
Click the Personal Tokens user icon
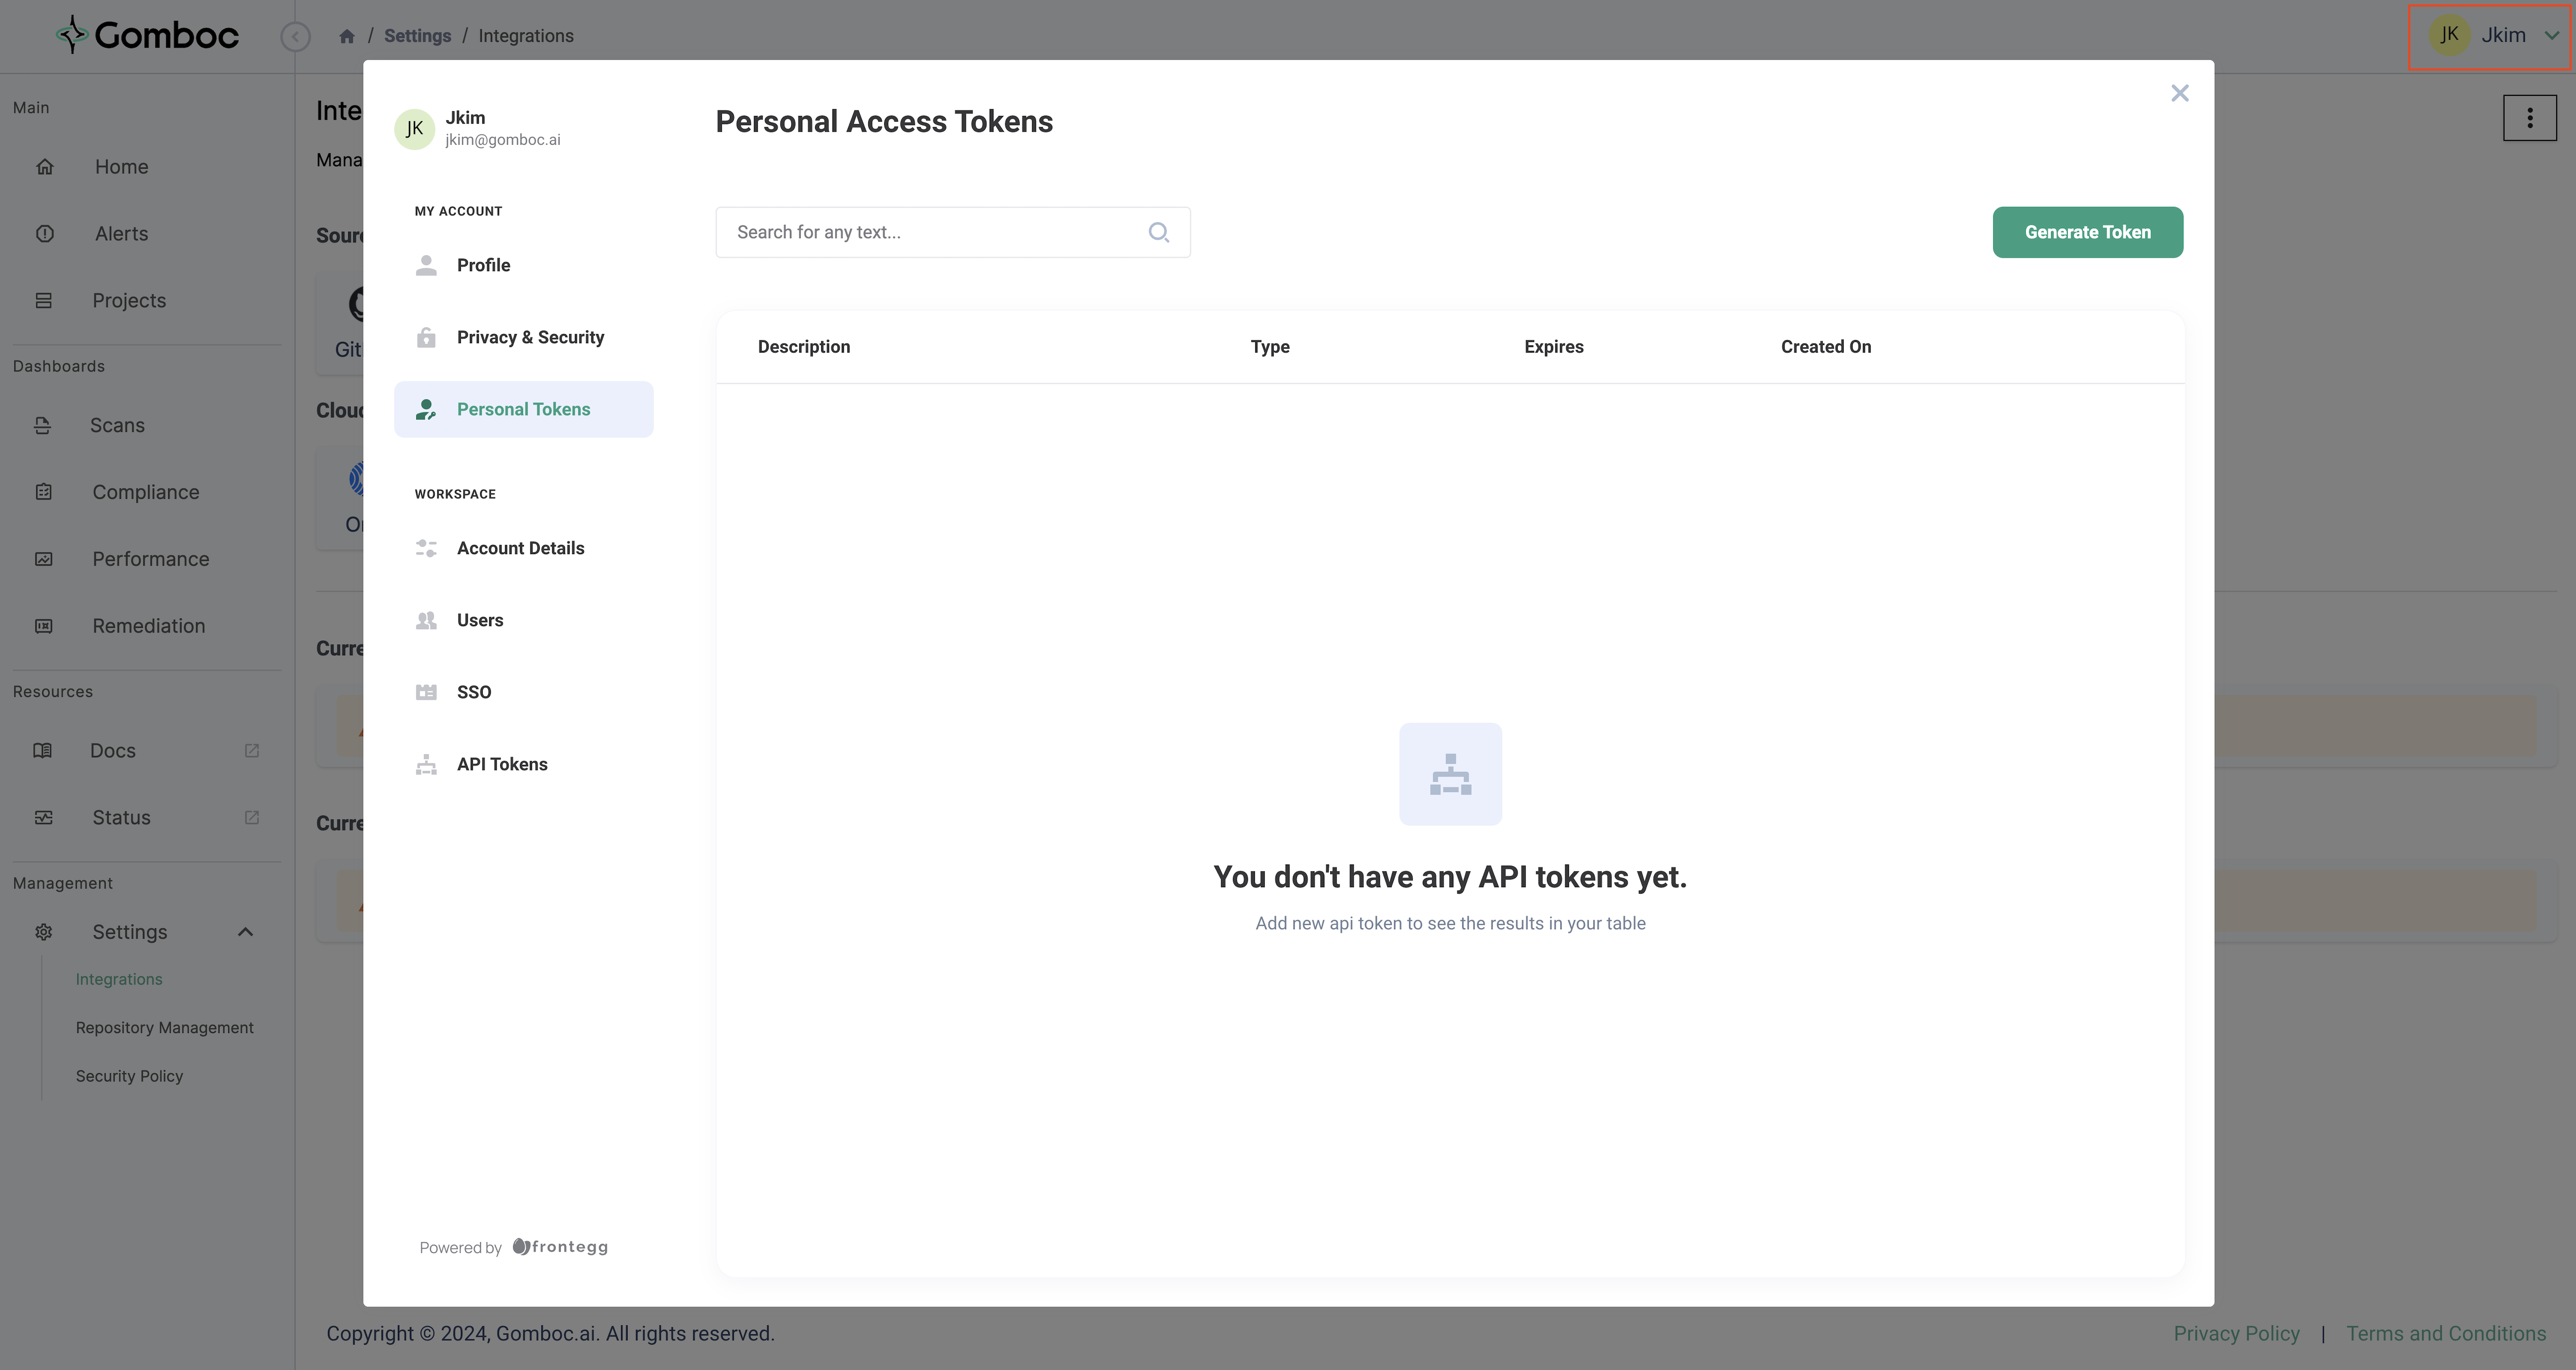coord(426,410)
